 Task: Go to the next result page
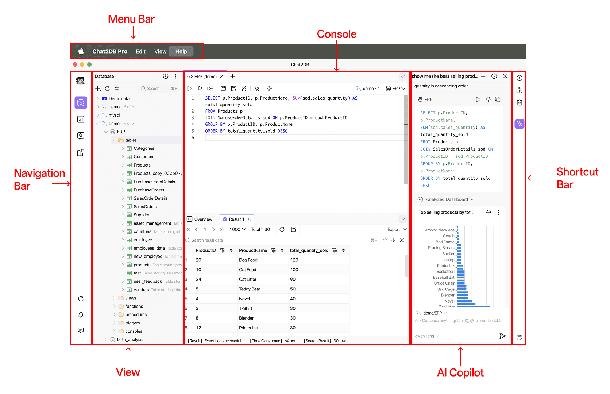213,229
